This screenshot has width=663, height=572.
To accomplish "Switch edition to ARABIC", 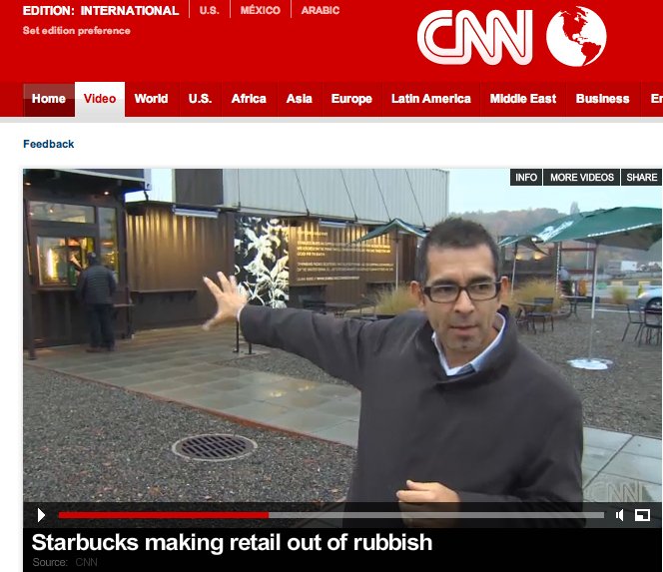I will point(321,10).
